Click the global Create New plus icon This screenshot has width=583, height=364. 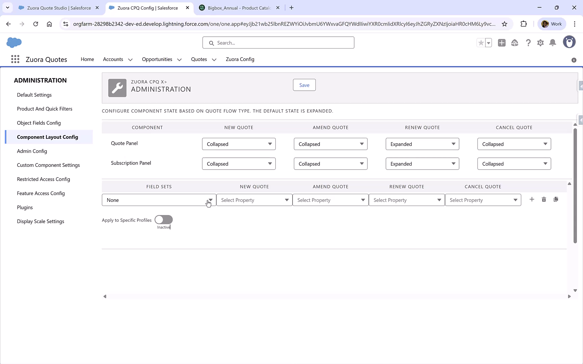point(502,43)
